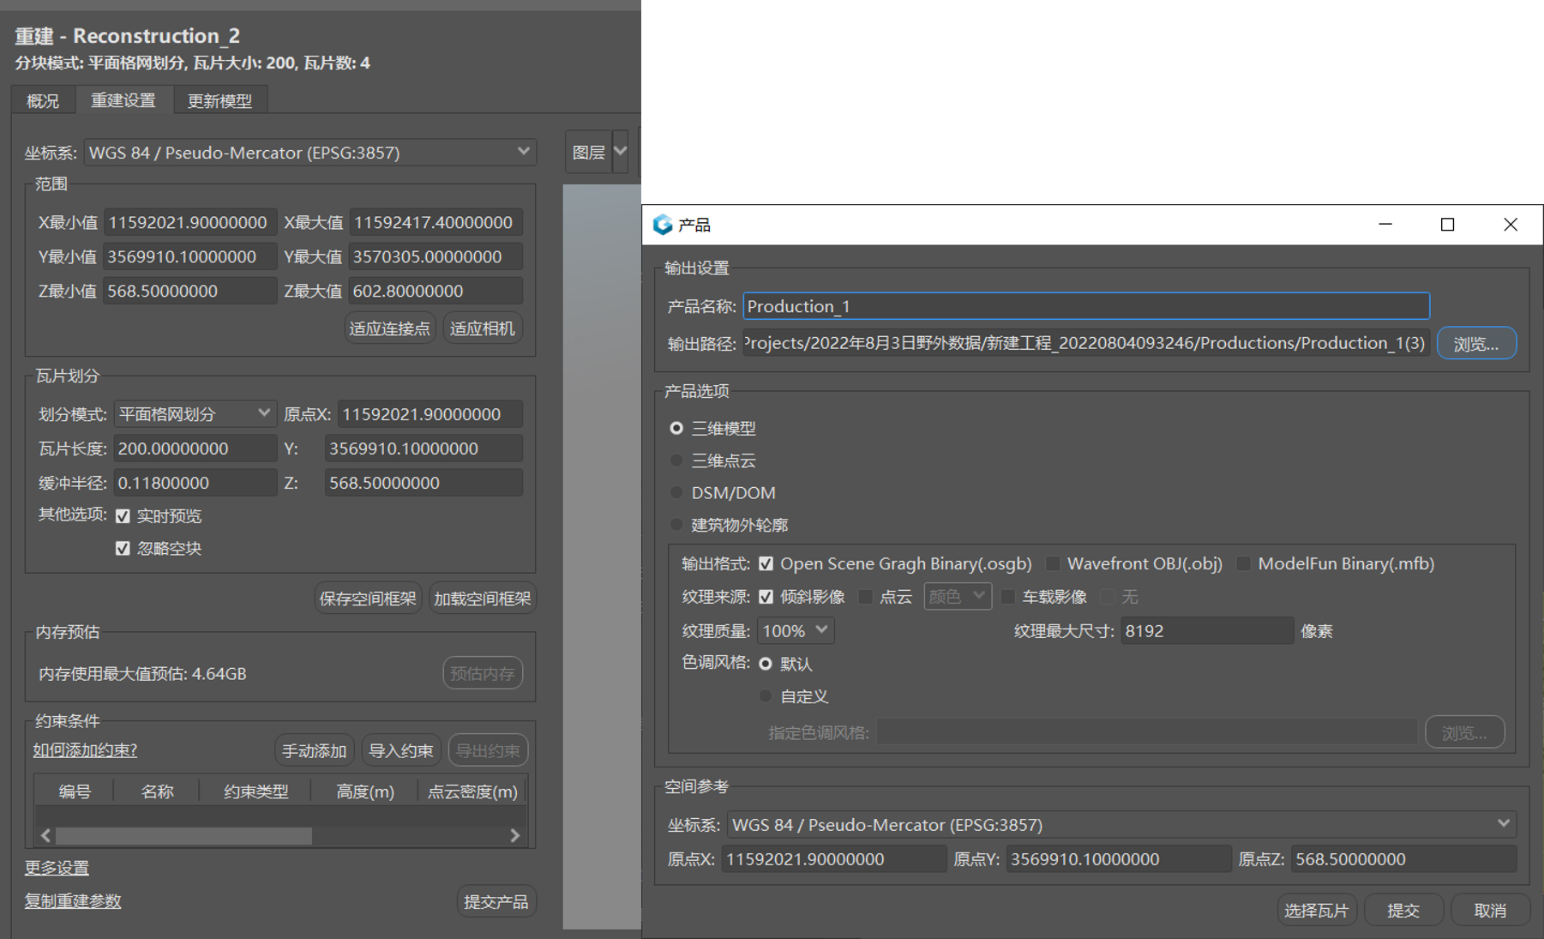Open the 图层 layer dropdown arrow

click(621, 152)
